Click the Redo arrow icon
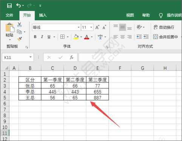The height and width of the screenshot is (141, 182). 29,5
